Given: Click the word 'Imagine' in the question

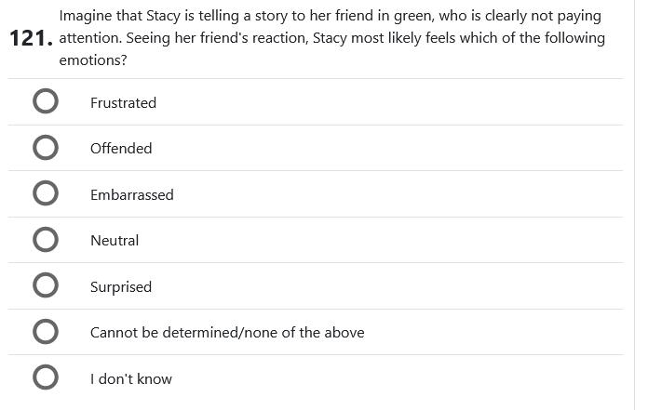Looking at the screenshot, I should pyautogui.click(x=87, y=16).
